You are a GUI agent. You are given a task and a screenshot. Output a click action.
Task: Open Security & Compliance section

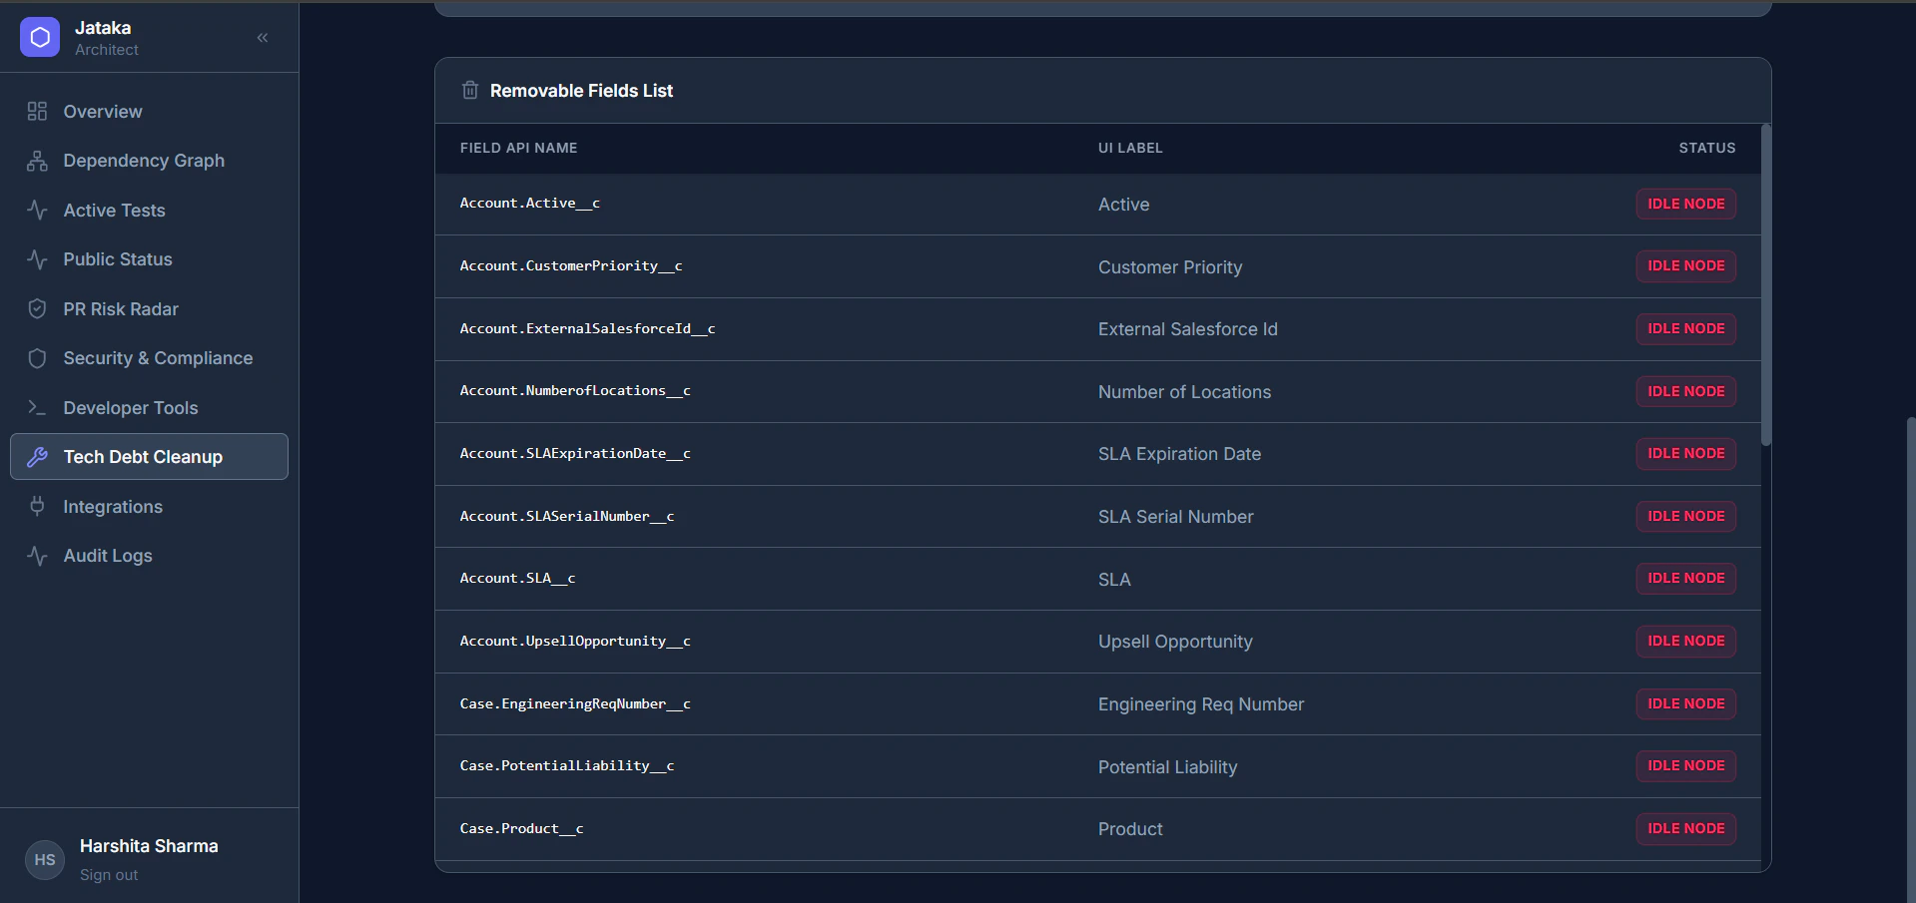click(149, 358)
